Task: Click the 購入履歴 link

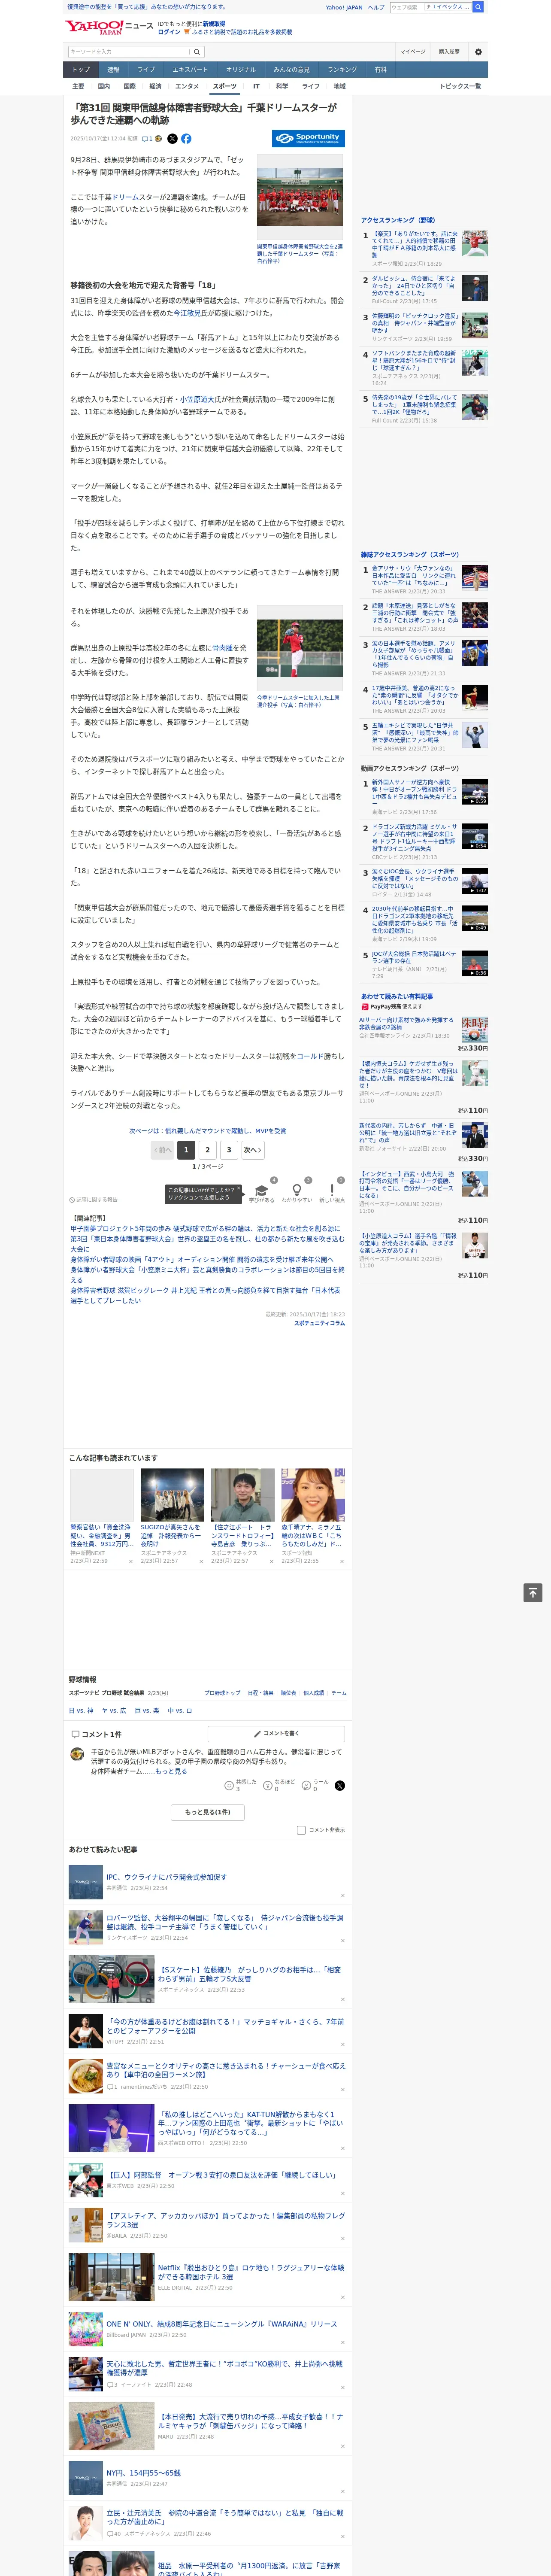Action: coord(450,52)
